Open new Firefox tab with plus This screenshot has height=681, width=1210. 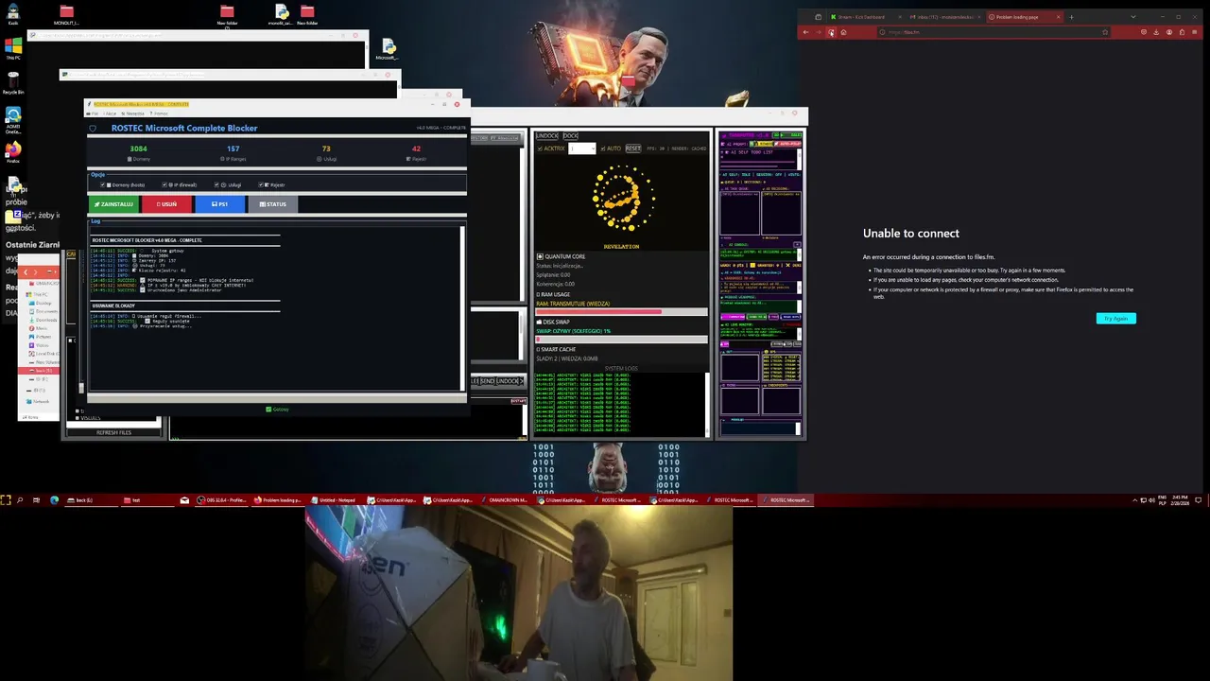1071,17
